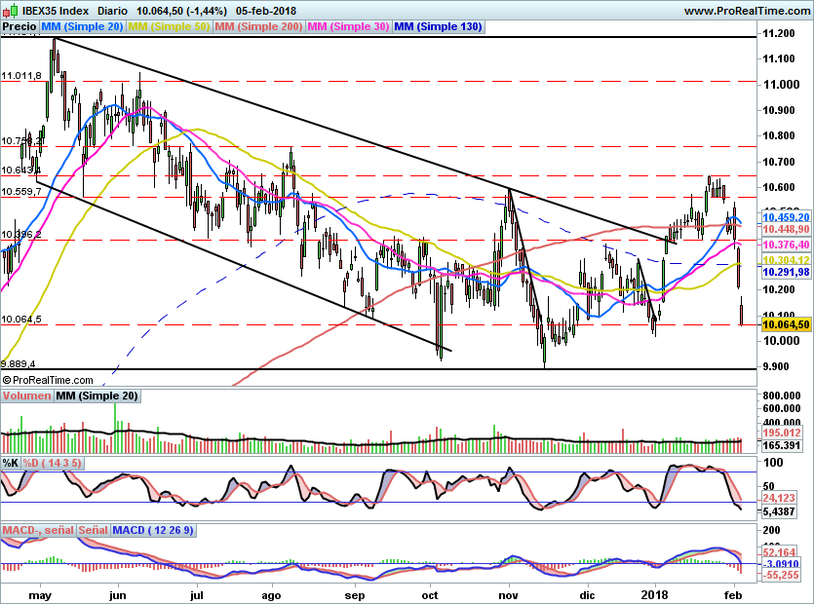Image resolution: width=814 pixels, height=604 pixels.
Task: Click the 10.064,50 (-1,44%) quote in header
Action: [181, 11]
